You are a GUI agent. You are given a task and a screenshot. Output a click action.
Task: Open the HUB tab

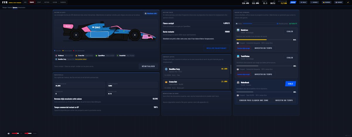pos(25,2)
